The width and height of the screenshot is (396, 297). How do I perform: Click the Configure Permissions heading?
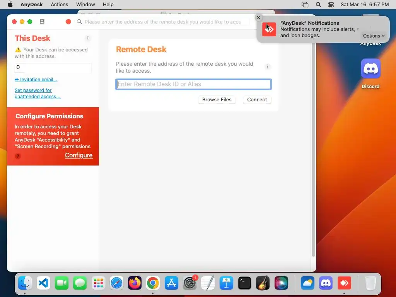coord(49,116)
